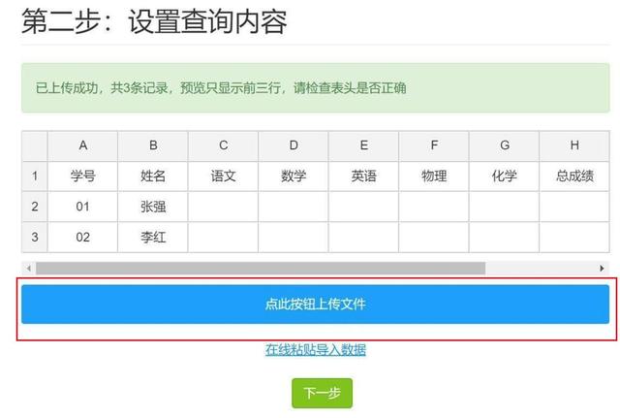Open the online paste import data link
The width and height of the screenshot is (620, 418).
315,350
